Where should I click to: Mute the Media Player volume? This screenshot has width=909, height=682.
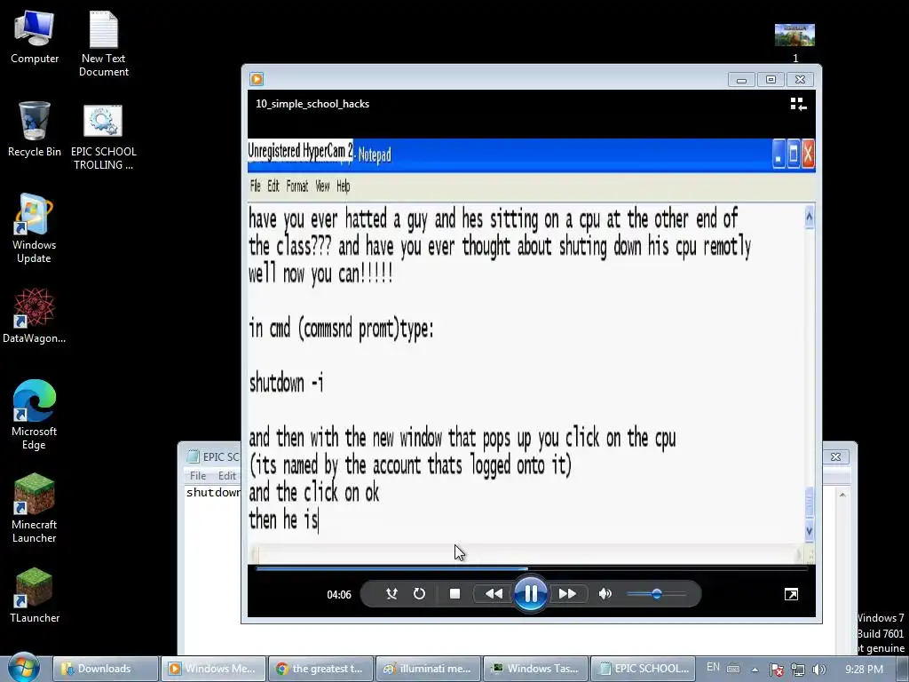coord(605,594)
